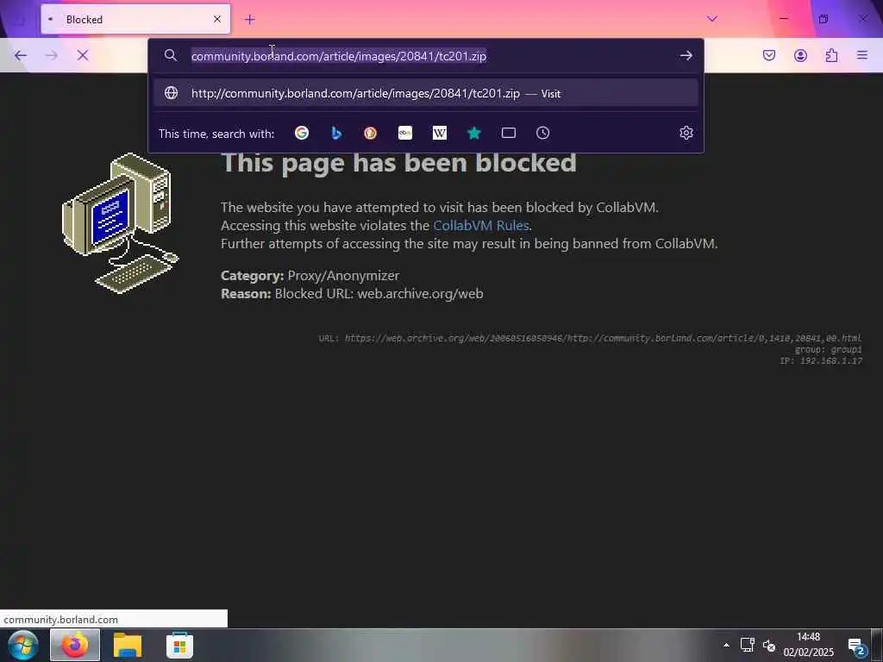Click the Go arrow in address bar
Image resolution: width=883 pixels, height=662 pixels.
[x=686, y=55]
